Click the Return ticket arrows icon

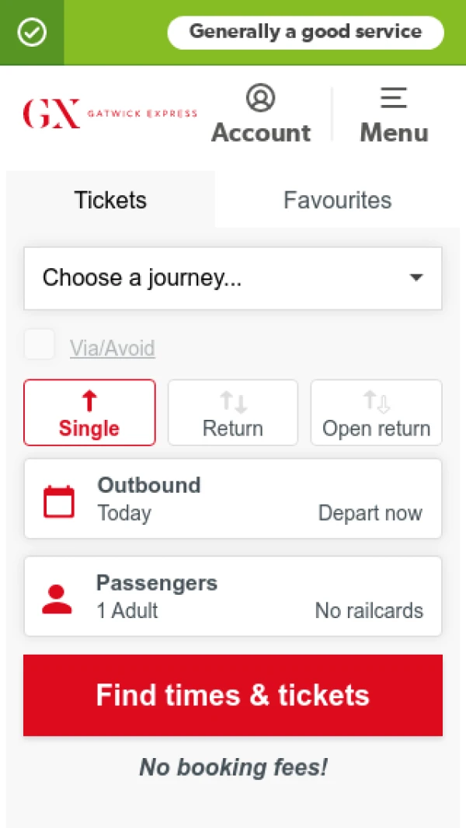point(233,402)
